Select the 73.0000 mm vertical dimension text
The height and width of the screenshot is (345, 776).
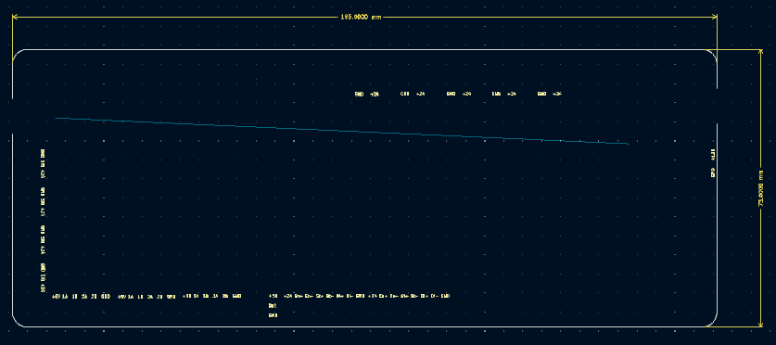pos(760,188)
